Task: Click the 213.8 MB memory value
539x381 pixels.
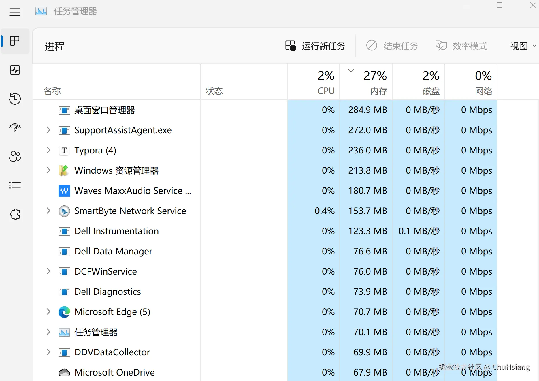Action: click(367, 170)
